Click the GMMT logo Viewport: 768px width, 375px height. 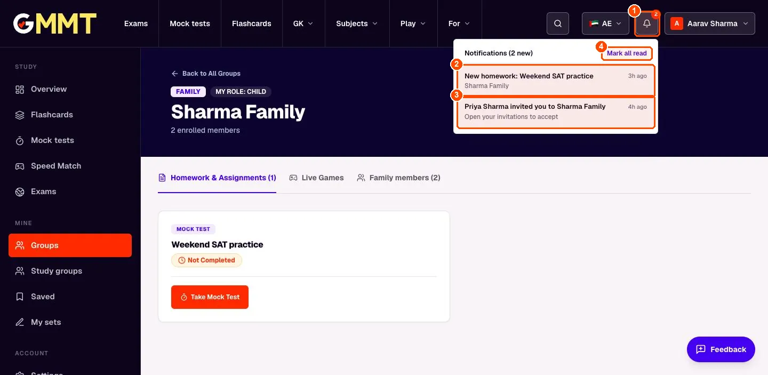point(55,23)
